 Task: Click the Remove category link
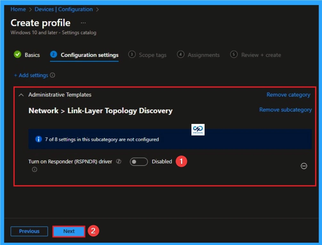point(288,95)
